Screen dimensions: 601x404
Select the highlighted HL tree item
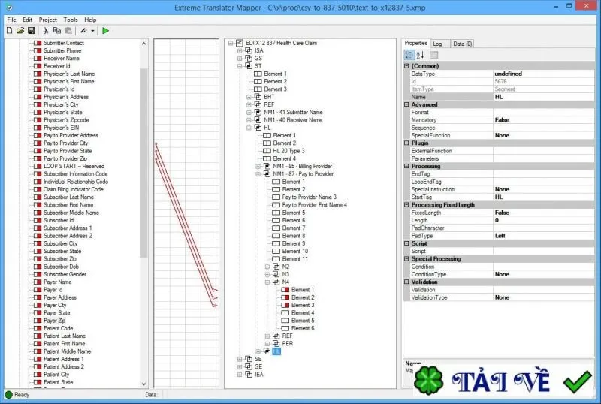pyautogui.click(x=276, y=351)
